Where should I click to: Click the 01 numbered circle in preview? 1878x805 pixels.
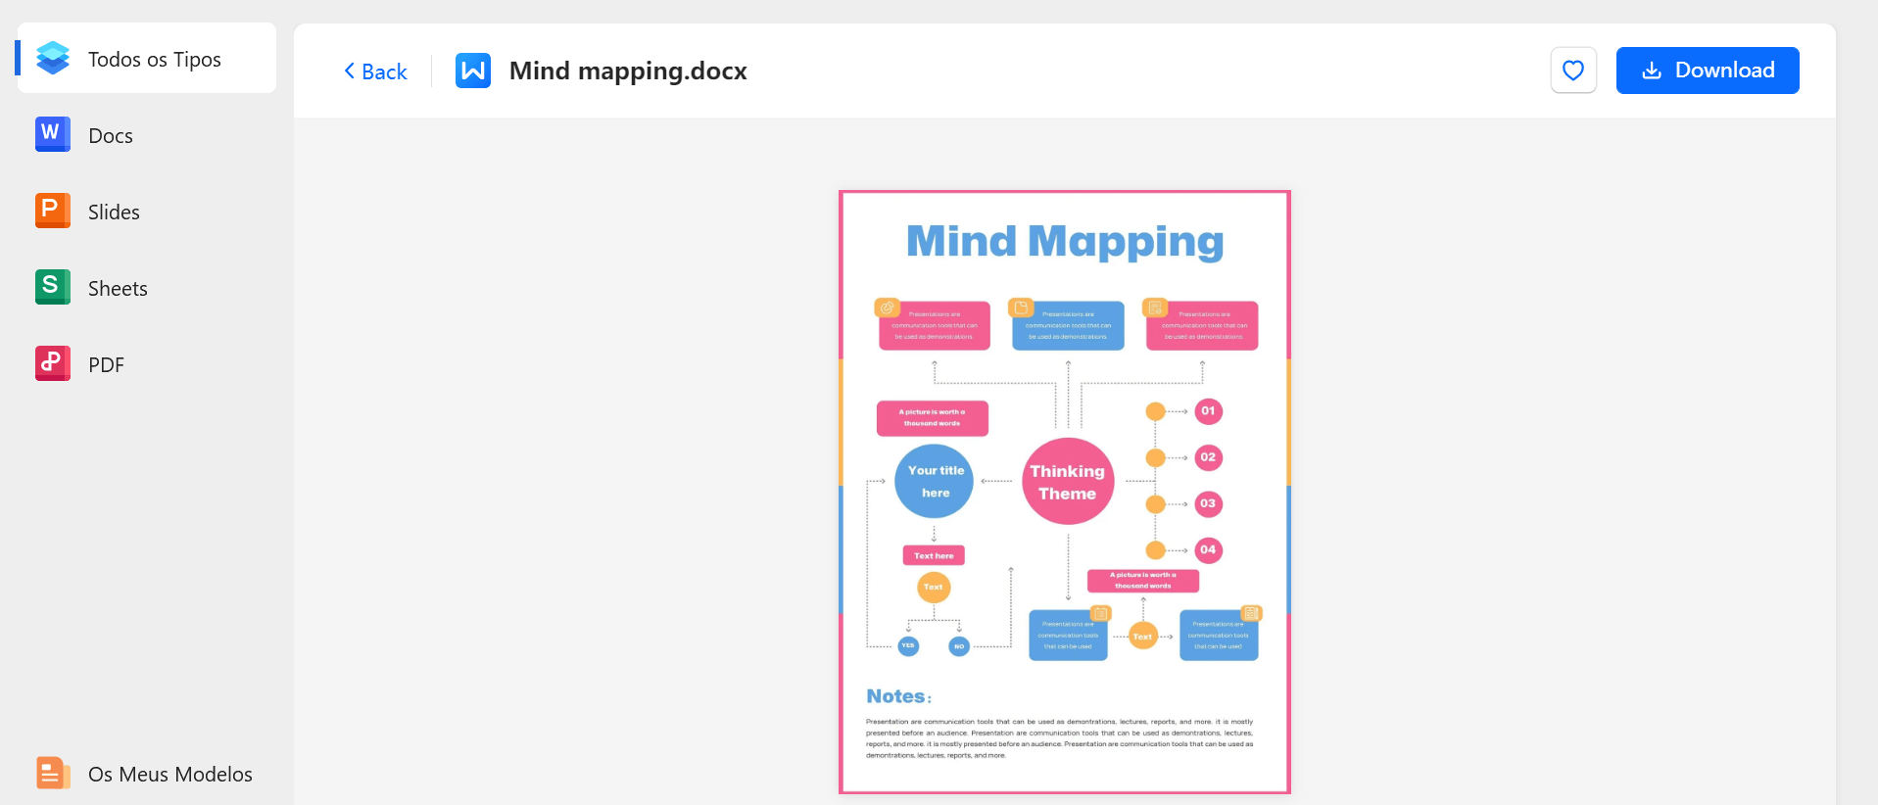(x=1208, y=411)
